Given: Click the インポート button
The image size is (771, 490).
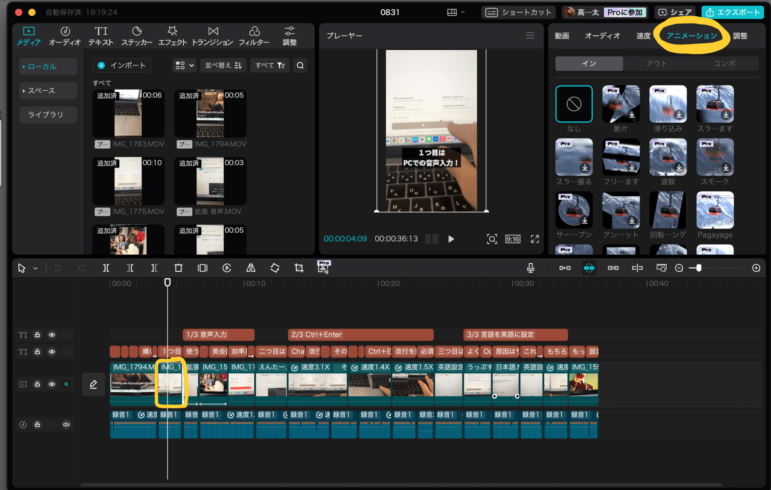Looking at the screenshot, I should coord(122,65).
